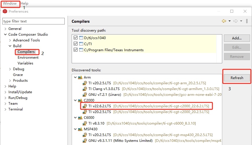The height and width of the screenshot is (145, 252).
Task: Click the back navigation arrow icon
Action: coord(224,21)
